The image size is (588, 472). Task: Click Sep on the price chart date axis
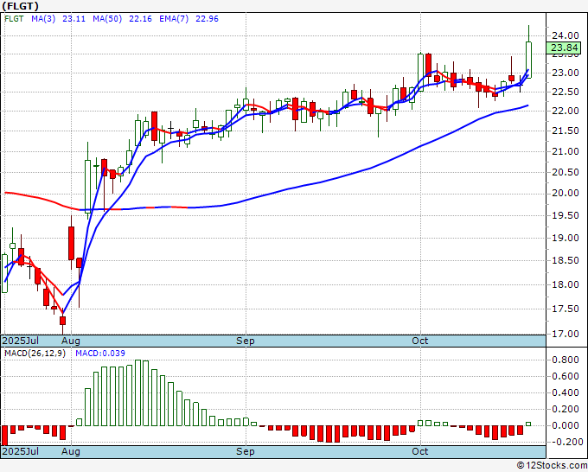pyautogui.click(x=246, y=341)
